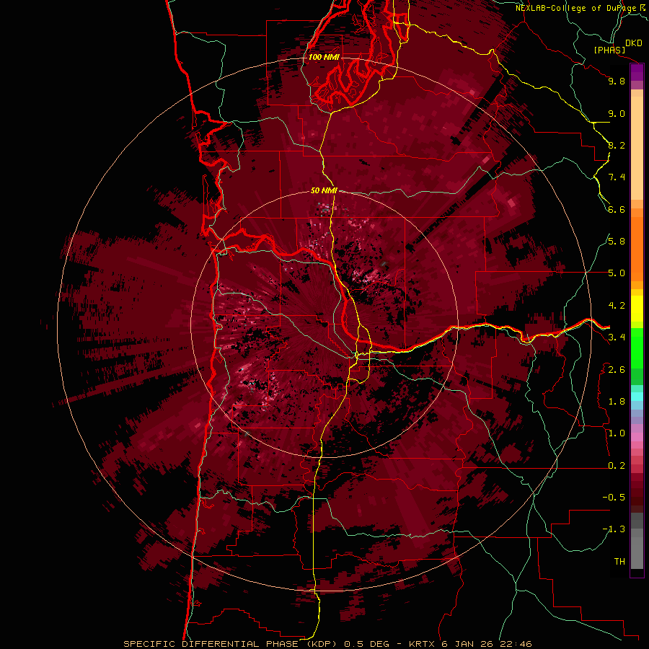Click the 2.6 legend value
Image resolution: width=649 pixels, height=649 pixels.
click(x=617, y=370)
